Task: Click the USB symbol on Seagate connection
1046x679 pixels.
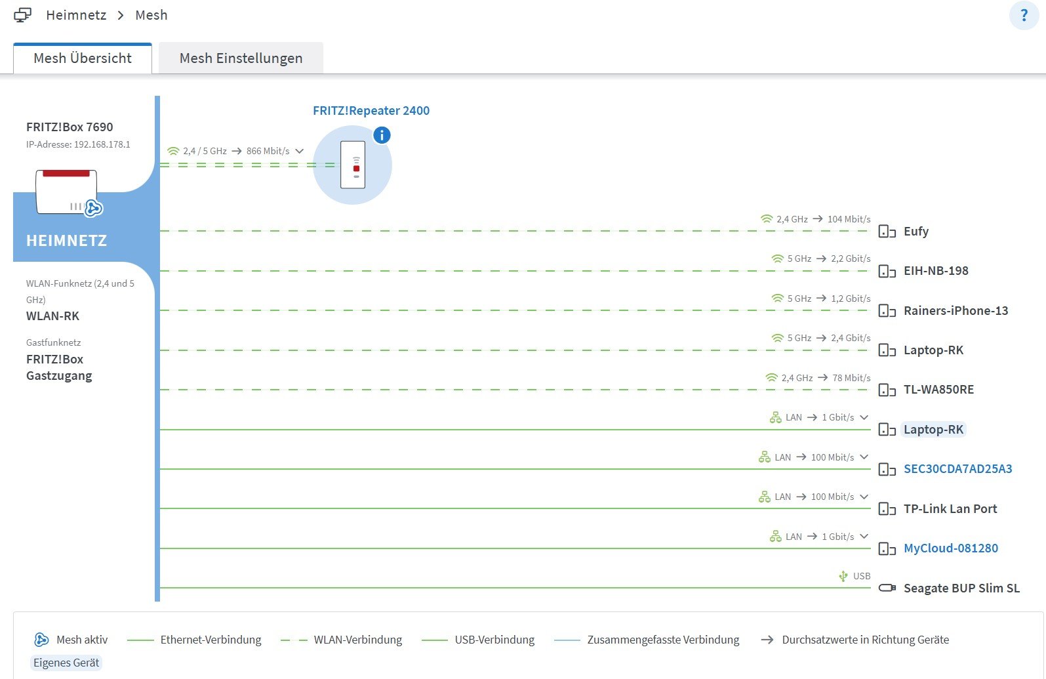Action: point(843,576)
